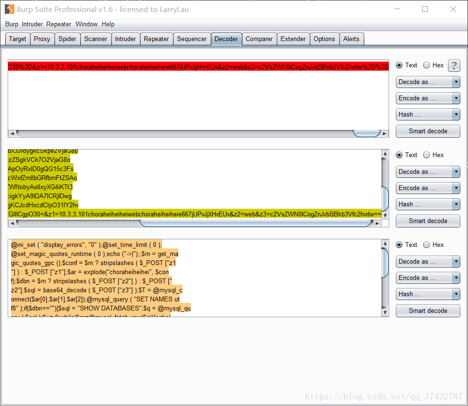Switch to the Repeater tab
Screen dimensions: 468x406
point(156,39)
